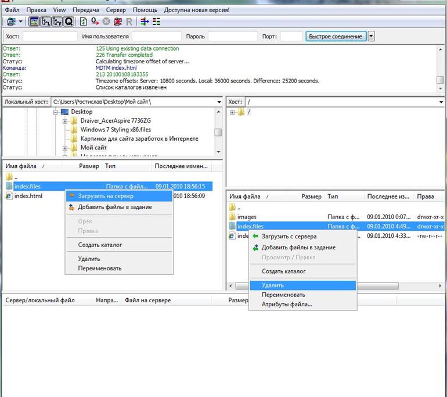Open the Site Manager icon
Viewport: 447px width, 397px height.
click(x=12, y=22)
